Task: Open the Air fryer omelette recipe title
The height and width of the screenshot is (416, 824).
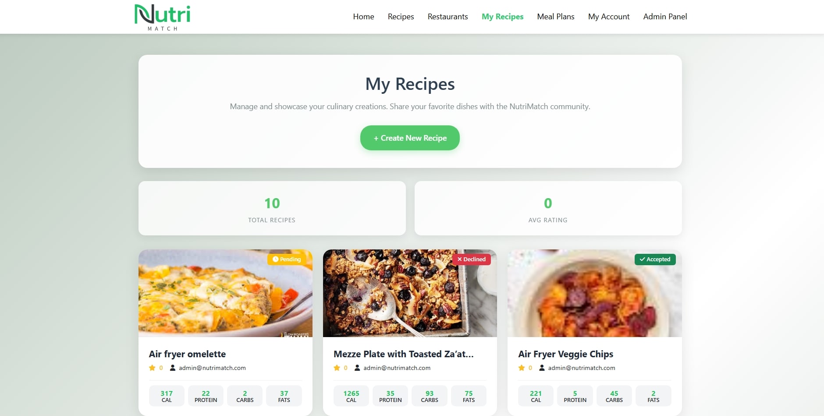Action: [187, 354]
